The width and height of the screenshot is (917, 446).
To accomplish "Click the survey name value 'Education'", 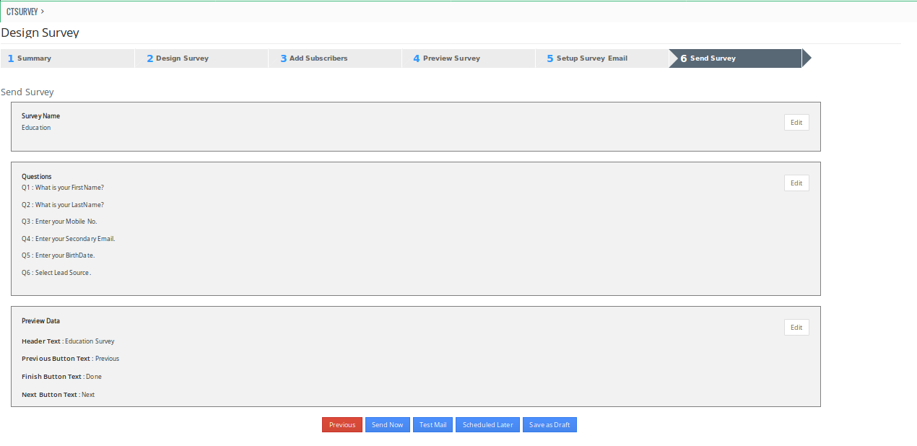I will (x=36, y=128).
